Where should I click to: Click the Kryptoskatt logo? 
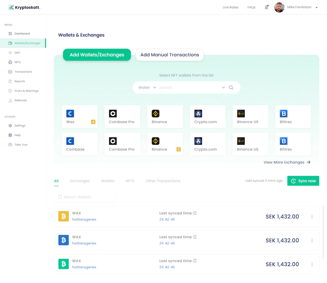[x=24, y=7]
